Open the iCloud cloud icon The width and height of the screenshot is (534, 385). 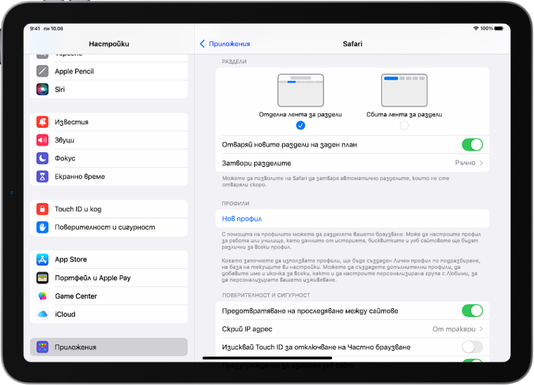(42, 314)
